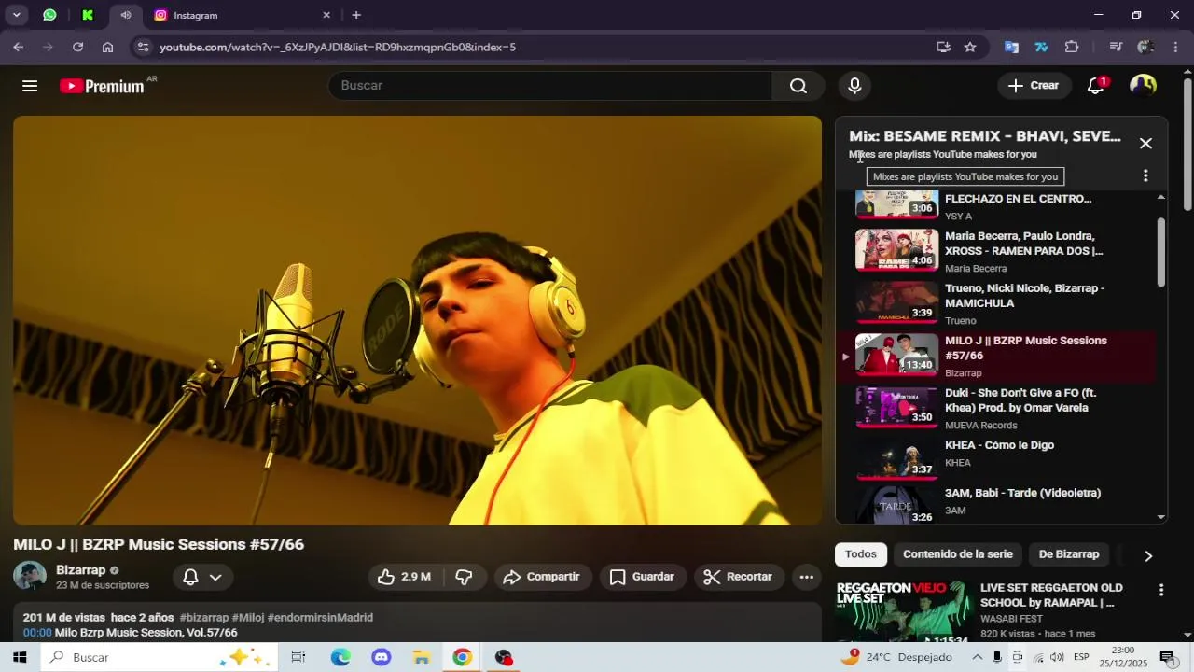Open Task View on the taskbar

tap(298, 657)
